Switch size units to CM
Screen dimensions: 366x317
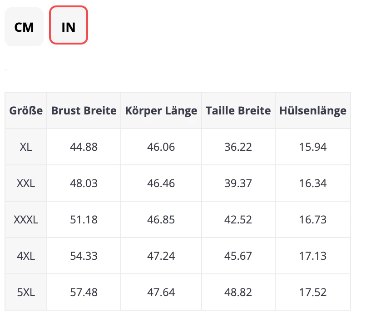point(24,27)
